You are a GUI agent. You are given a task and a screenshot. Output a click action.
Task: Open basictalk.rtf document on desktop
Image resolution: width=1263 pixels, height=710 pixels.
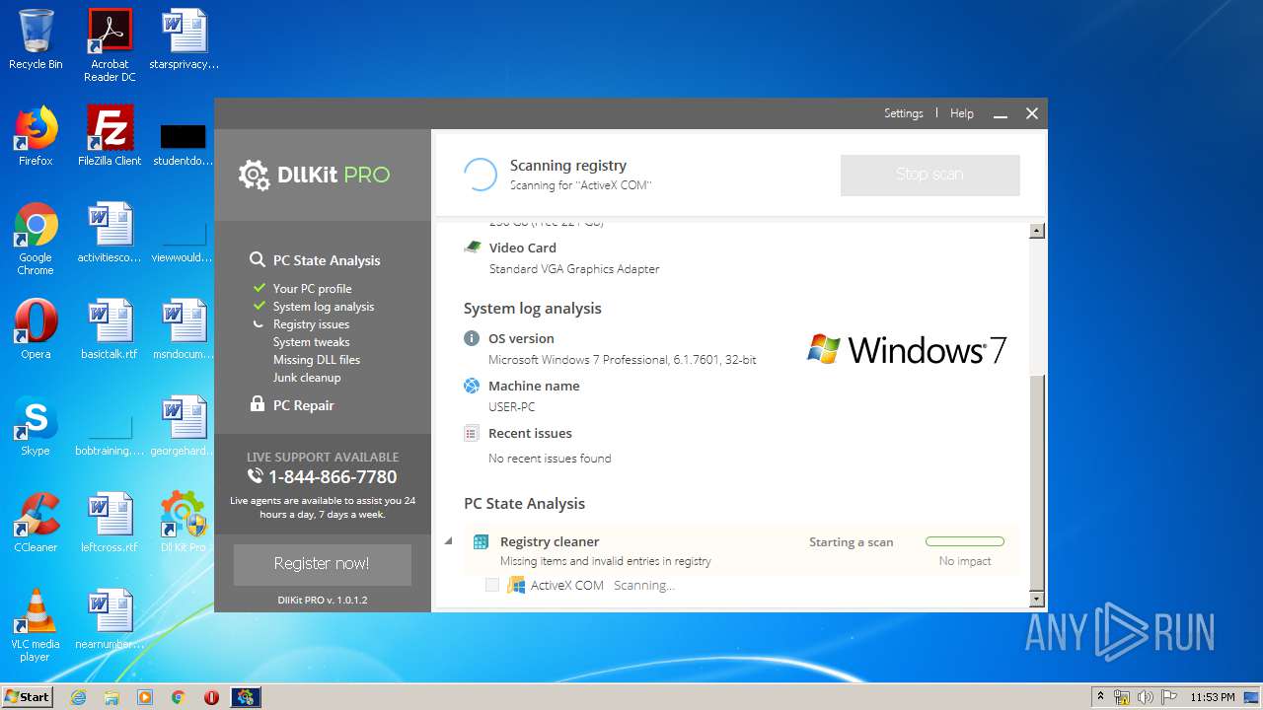(110, 329)
